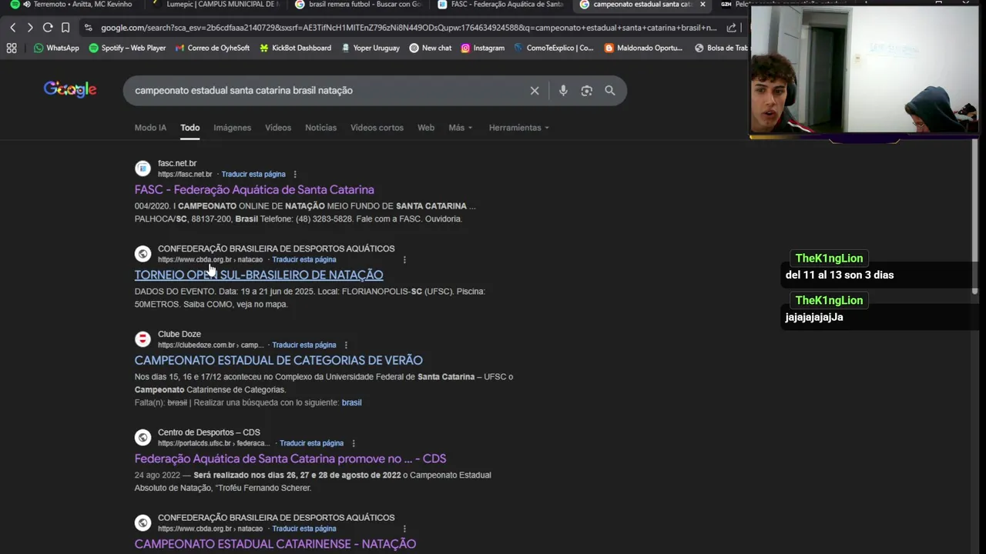Viewport: 986px width, 554px height.
Task: Bookmark this page using the bookmark icon
Action: coord(65,28)
